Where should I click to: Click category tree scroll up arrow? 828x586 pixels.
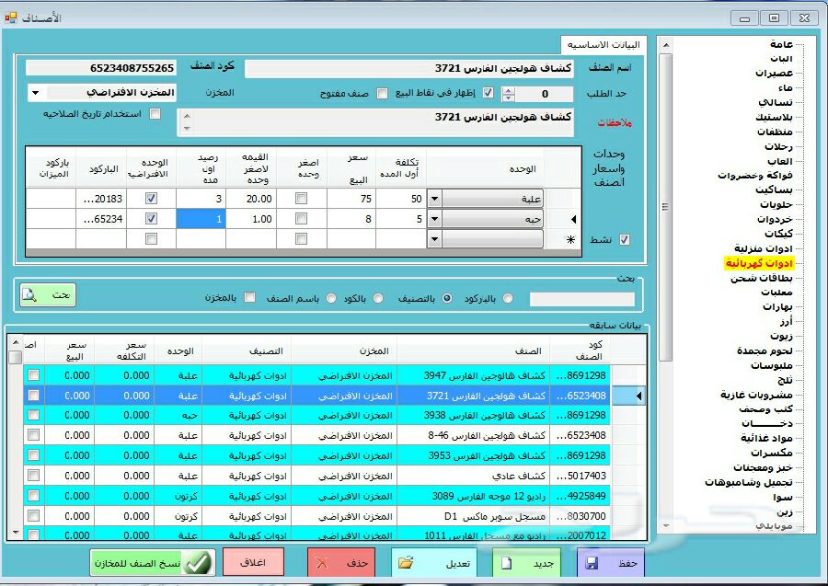coord(665,45)
